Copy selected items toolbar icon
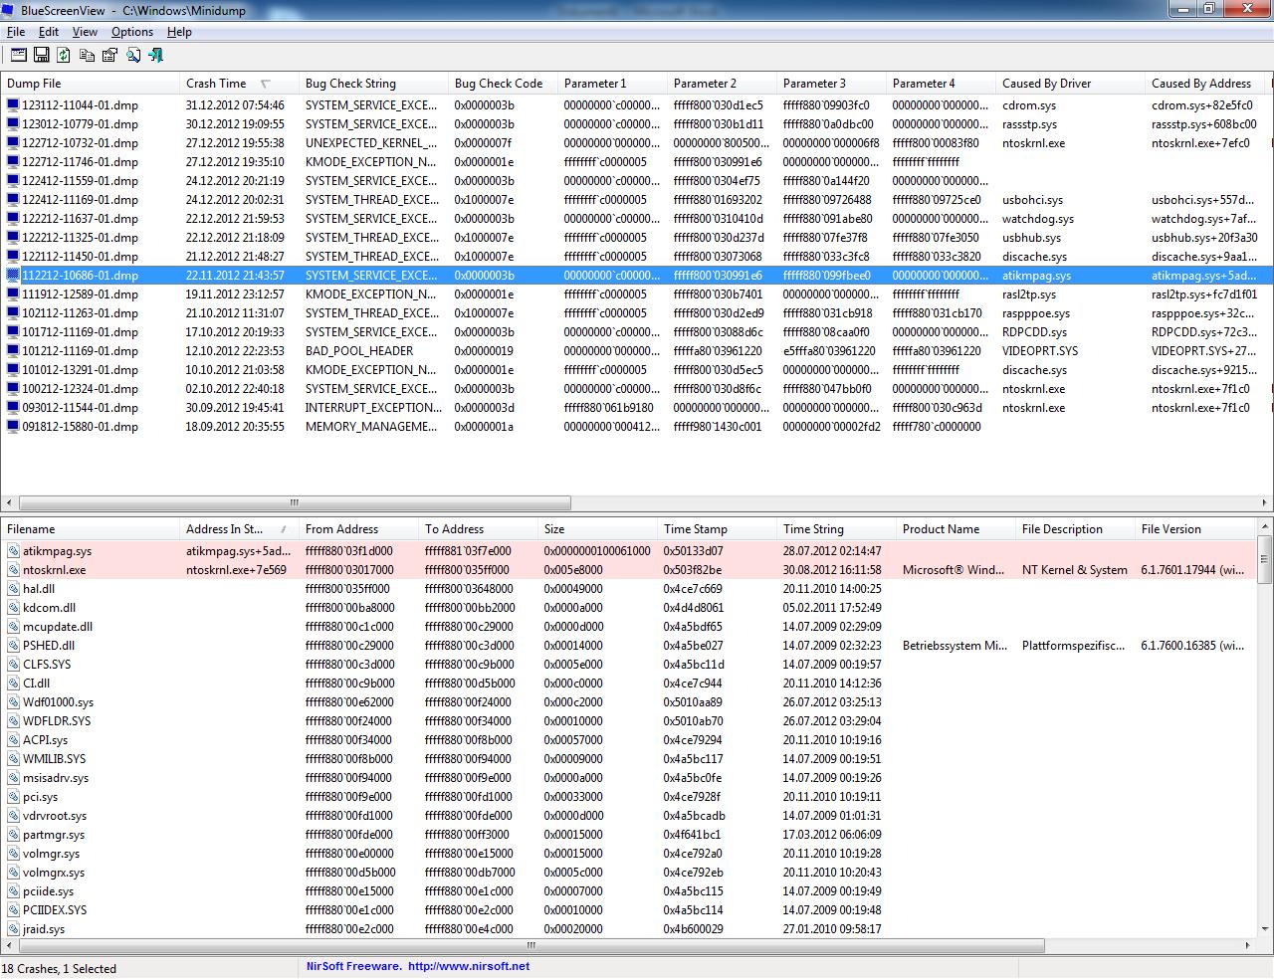This screenshot has width=1274, height=979. tap(88, 55)
